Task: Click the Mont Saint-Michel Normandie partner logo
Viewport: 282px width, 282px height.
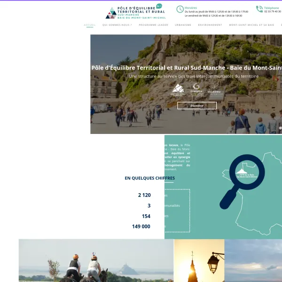Action: pyautogui.click(x=178, y=90)
